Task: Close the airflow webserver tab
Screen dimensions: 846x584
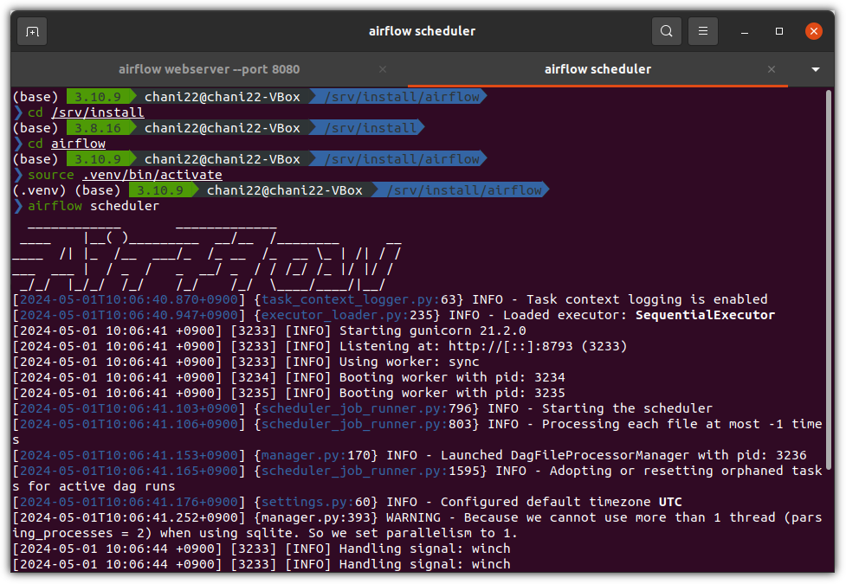Action: point(383,69)
